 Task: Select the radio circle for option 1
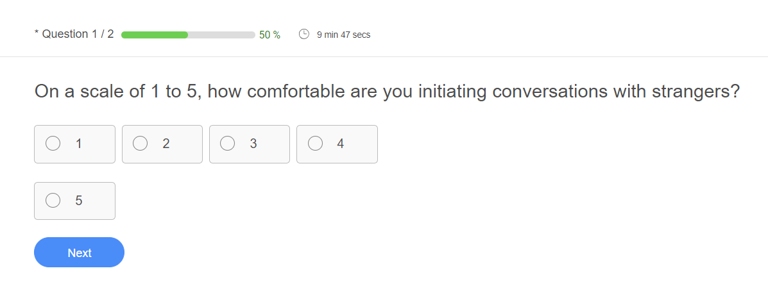pos(53,144)
